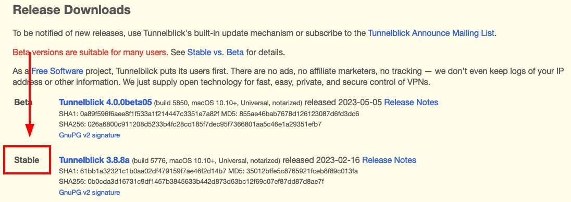Viewport: 571px width, 202px height.
Task: Click the Beta row label
Action: click(23, 102)
